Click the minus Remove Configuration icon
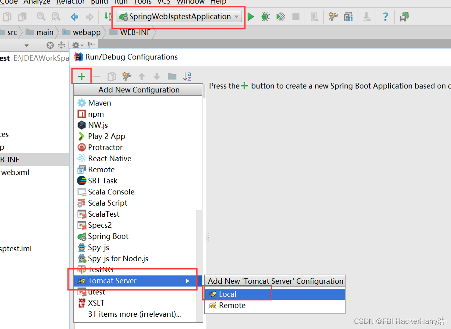This screenshot has width=451, height=329. [x=97, y=77]
